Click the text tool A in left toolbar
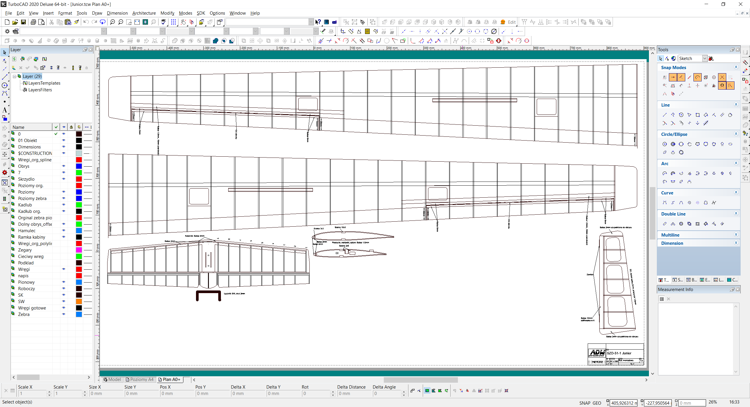Viewport: 750px width, 407px height. [4, 110]
